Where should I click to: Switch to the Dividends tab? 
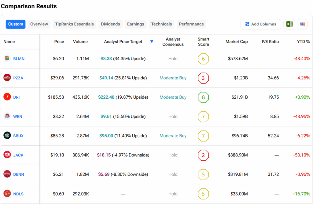[110, 24]
